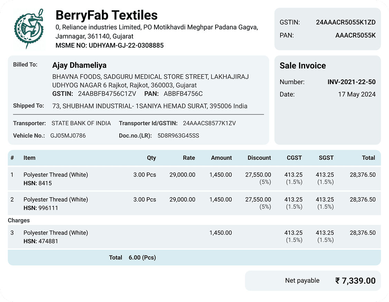Click the Net payable amount ₹ 7,339.00

355,281
